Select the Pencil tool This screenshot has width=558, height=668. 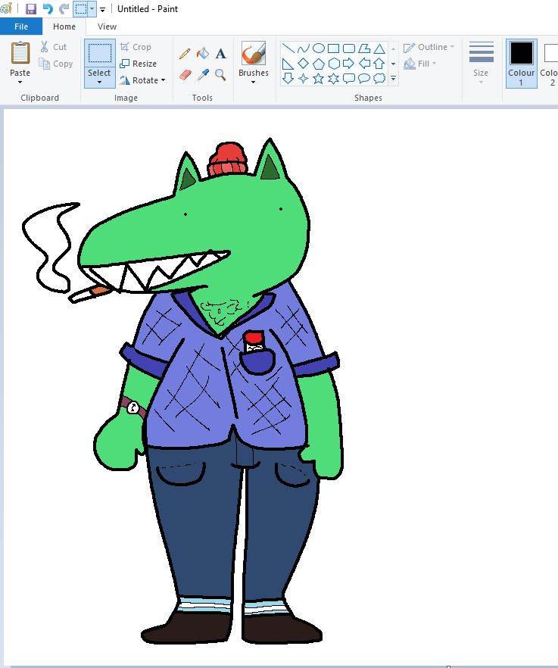(x=185, y=54)
